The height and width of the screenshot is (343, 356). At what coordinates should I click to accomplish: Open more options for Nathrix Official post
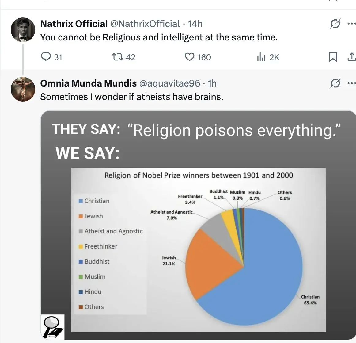pyautogui.click(x=351, y=24)
